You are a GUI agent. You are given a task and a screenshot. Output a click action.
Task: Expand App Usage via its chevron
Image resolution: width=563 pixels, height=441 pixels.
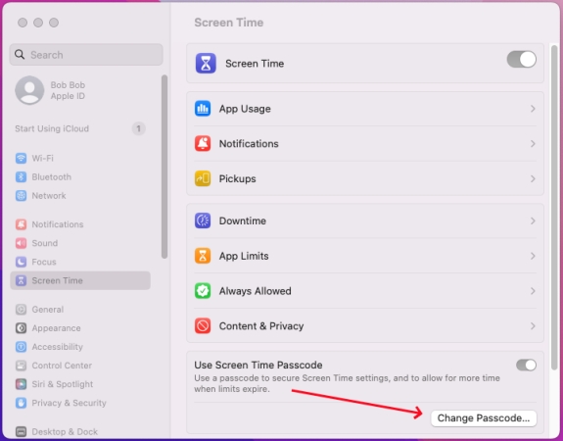coord(533,109)
